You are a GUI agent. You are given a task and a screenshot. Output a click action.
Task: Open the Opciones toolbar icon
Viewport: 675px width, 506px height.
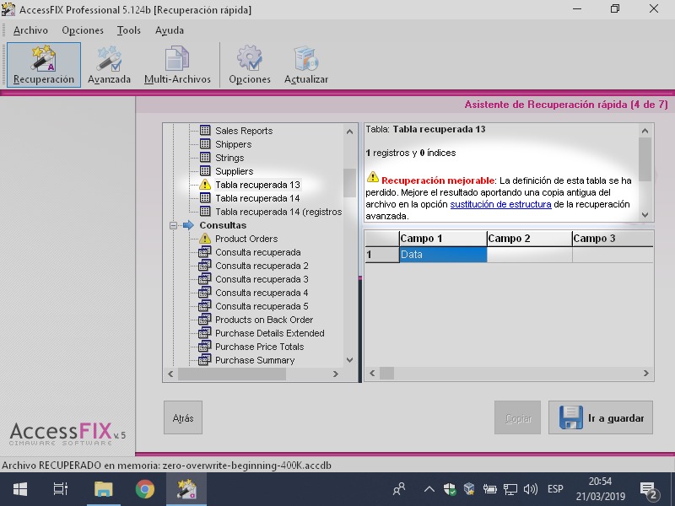pos(250,65)
